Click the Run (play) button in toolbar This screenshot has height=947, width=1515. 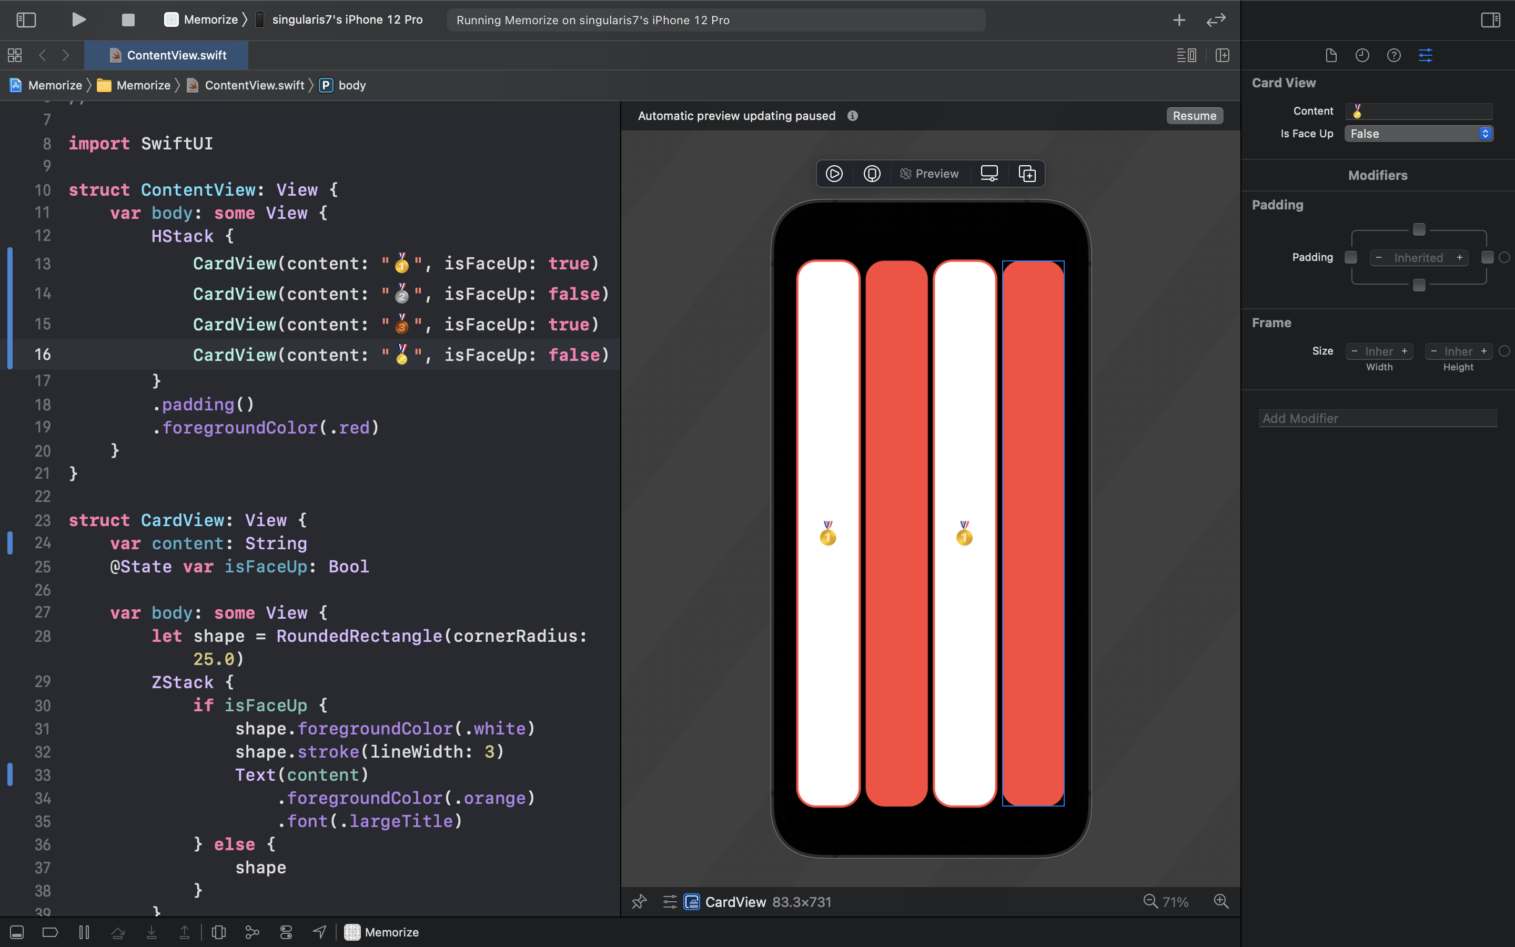[78, 19]
